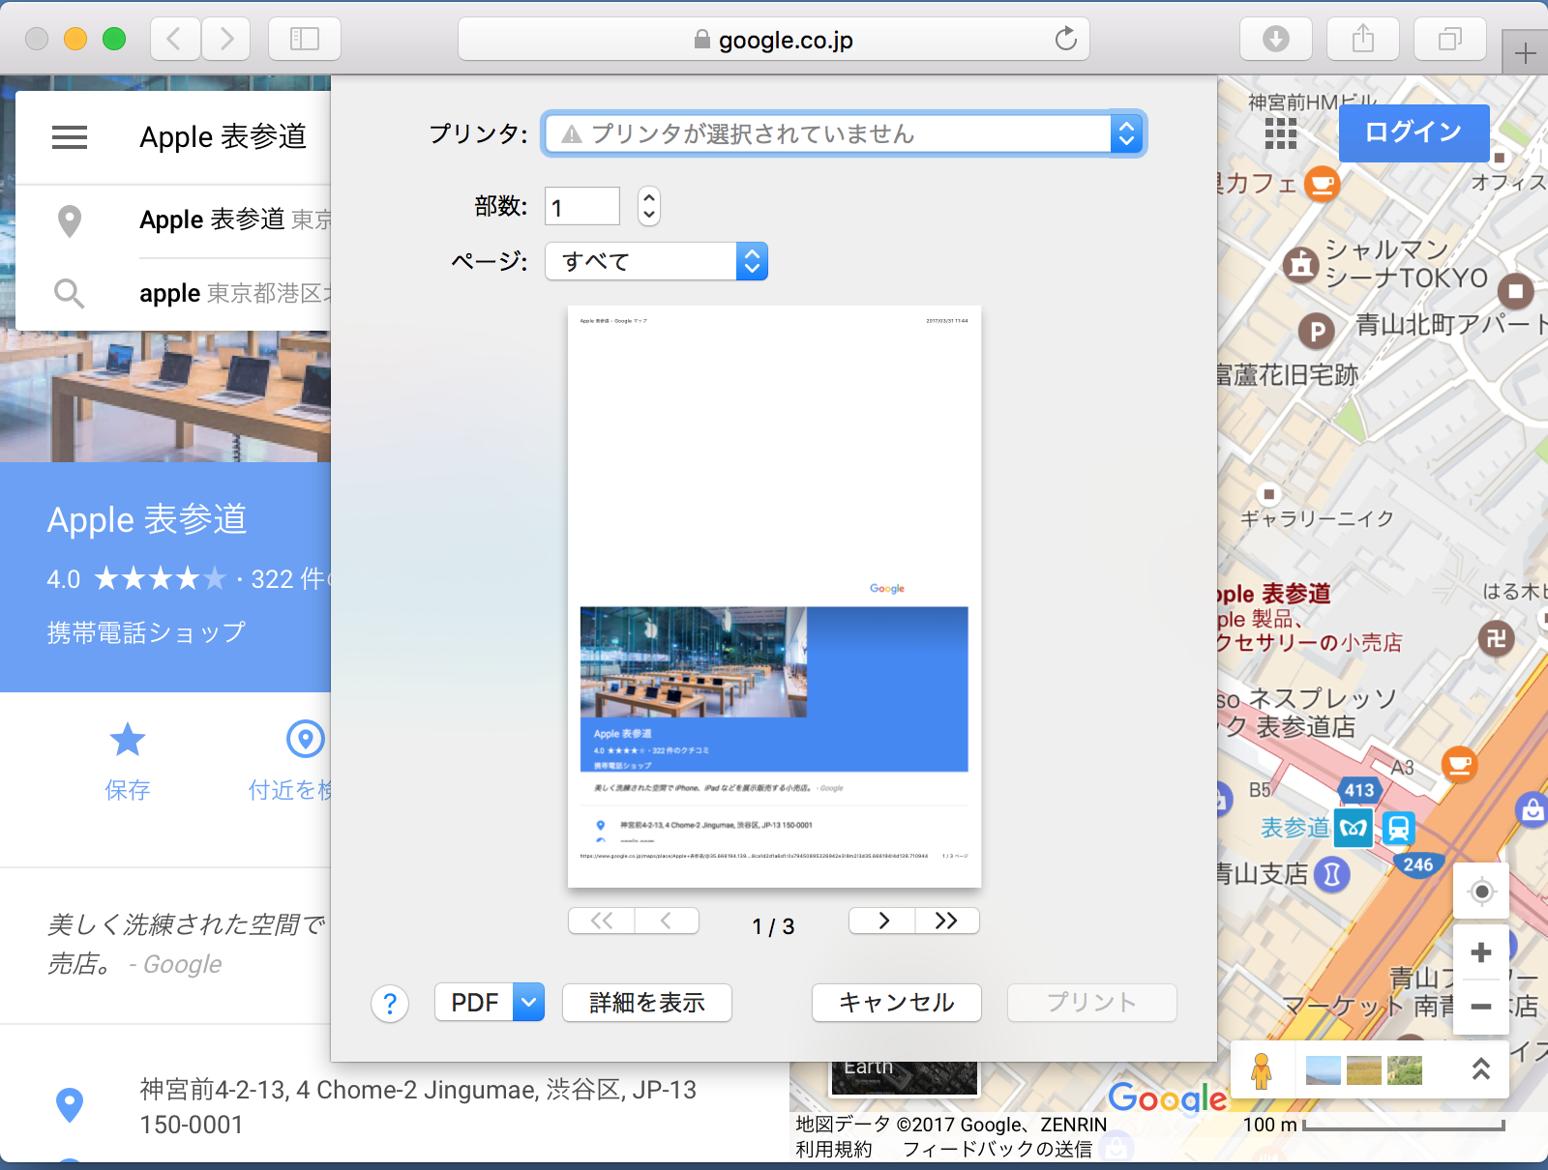
Task: Click the キャンセル button
Action: click(x=896, y=1003)
